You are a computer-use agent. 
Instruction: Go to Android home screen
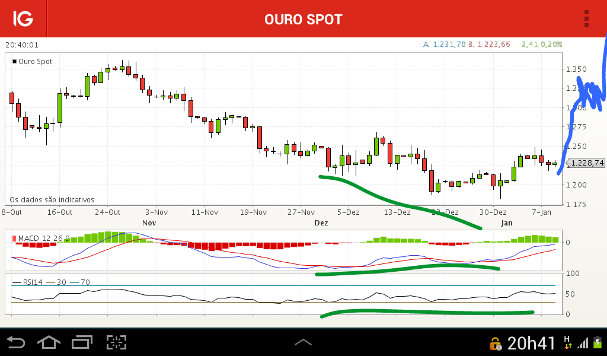tap(49, 342)
